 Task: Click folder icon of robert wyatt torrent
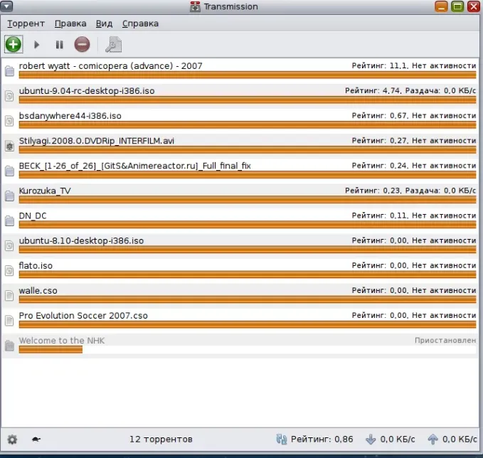(x=9, y=71)
